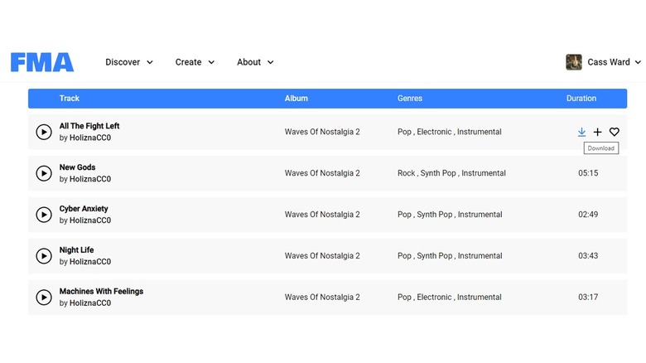The height and width of the screenshot is (363, 646).
Task: Download the All The Fight Left track
Action: [581, 132]
